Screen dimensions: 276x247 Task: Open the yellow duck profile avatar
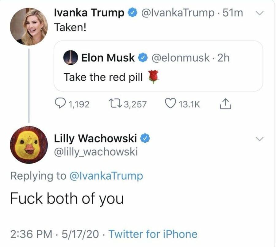click(29, 144)
